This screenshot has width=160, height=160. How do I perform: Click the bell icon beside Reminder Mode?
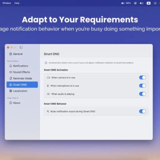(11, 78)
